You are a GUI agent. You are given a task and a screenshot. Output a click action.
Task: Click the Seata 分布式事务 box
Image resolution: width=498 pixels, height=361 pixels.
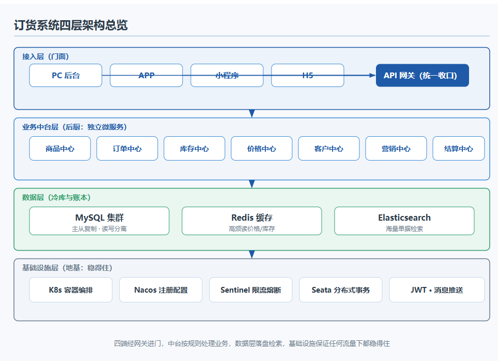point(341,290)
